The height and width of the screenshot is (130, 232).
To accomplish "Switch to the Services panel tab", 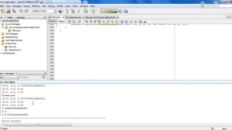I will (21, 17).
